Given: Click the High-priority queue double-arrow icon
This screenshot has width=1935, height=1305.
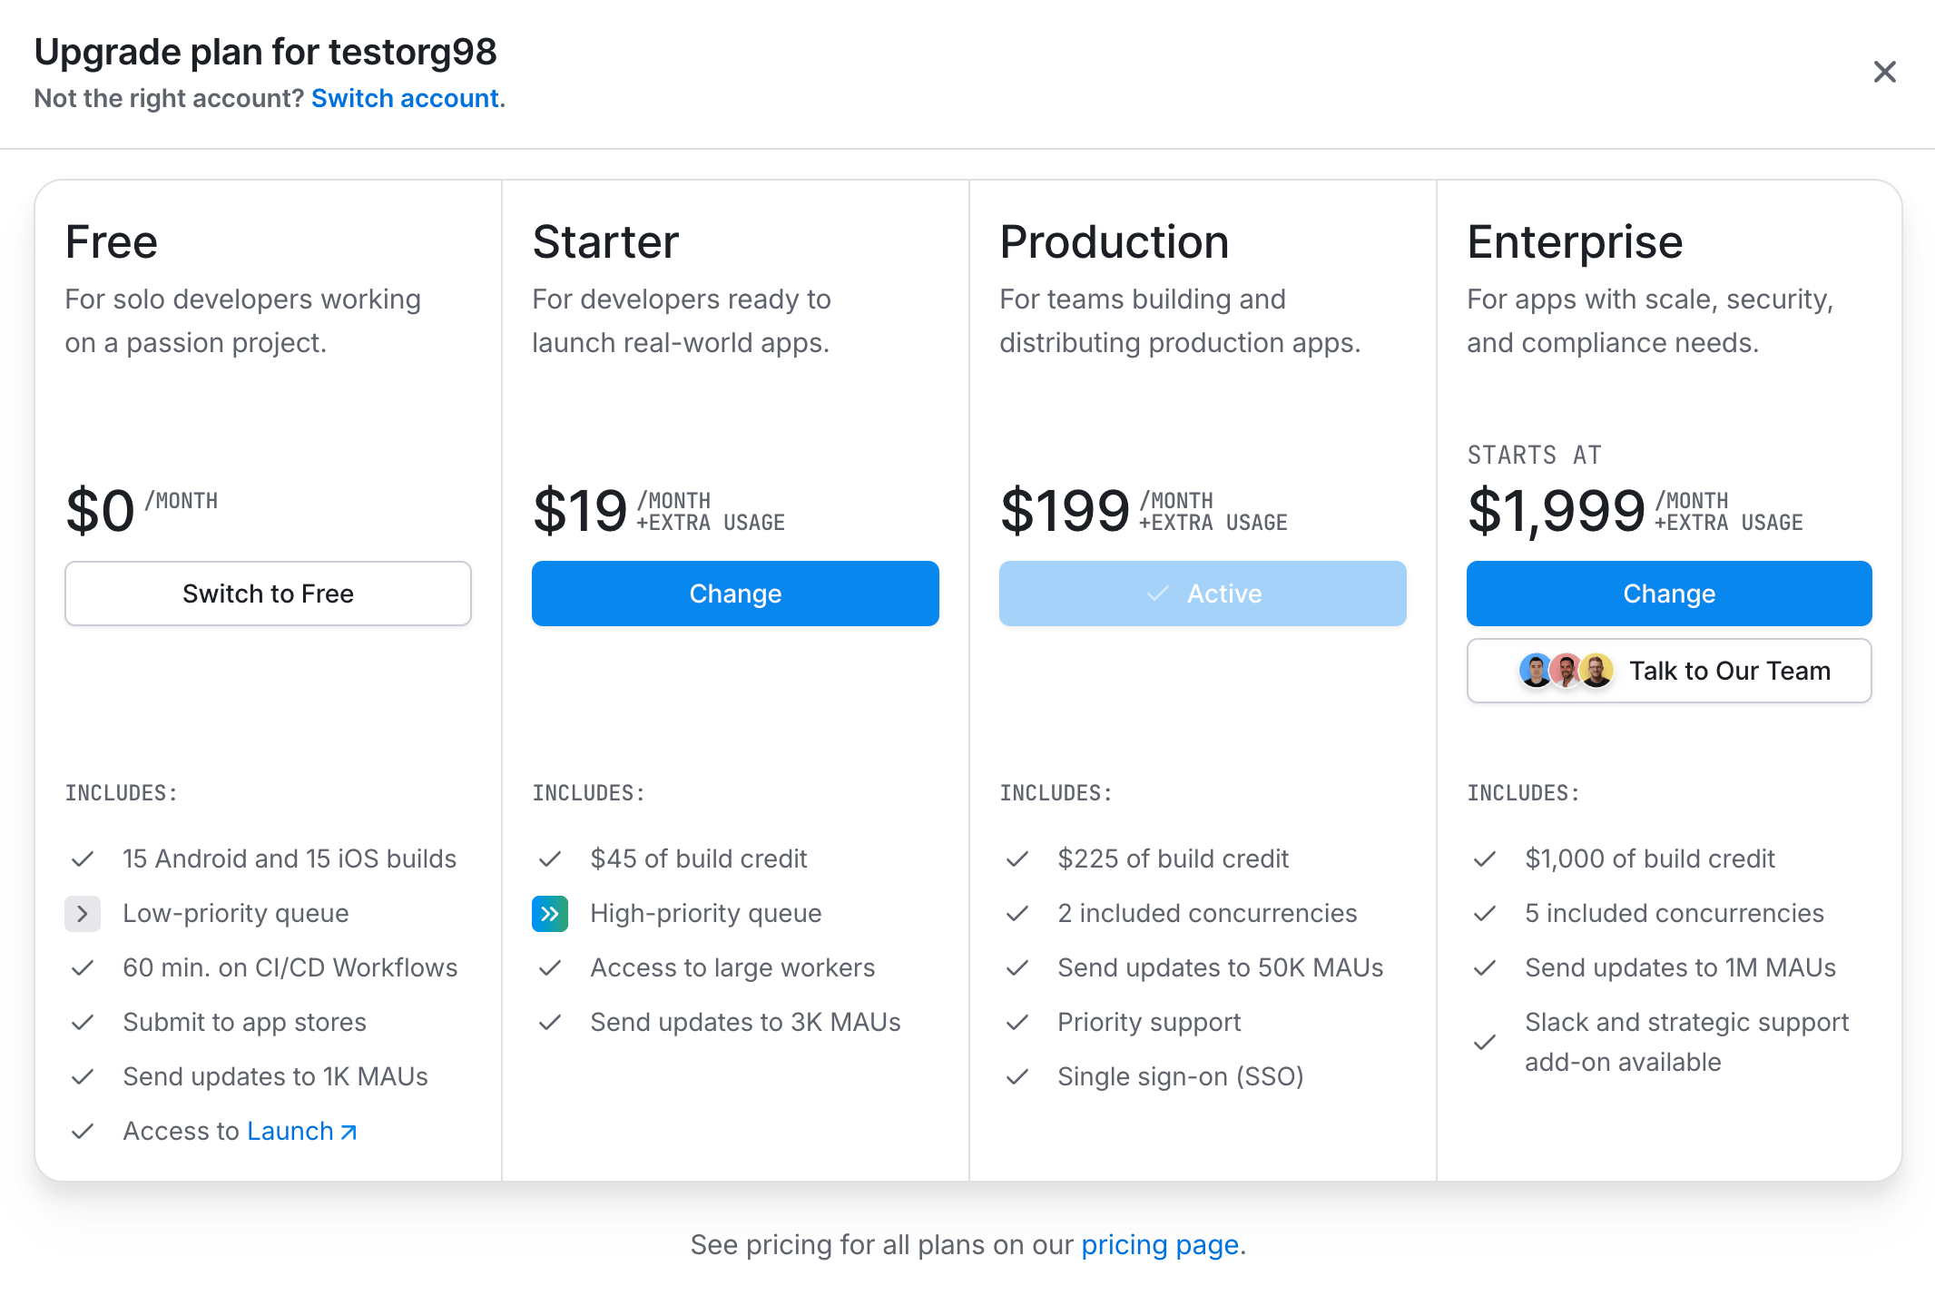Looking at the screenshot, I should pyautogui.click(x=550, y=914).
